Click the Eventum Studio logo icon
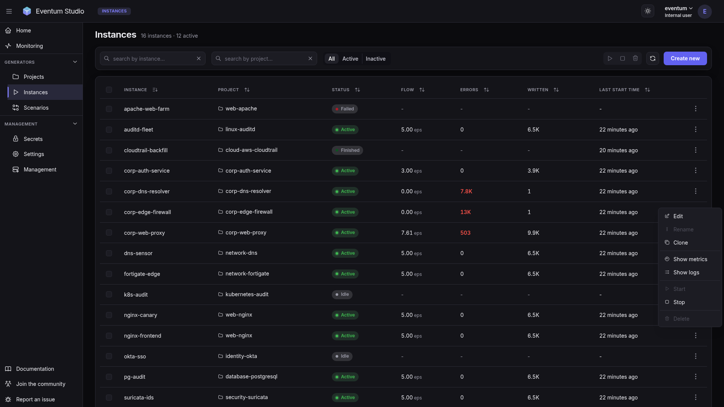724x407 pixels. tap(27, 11)
